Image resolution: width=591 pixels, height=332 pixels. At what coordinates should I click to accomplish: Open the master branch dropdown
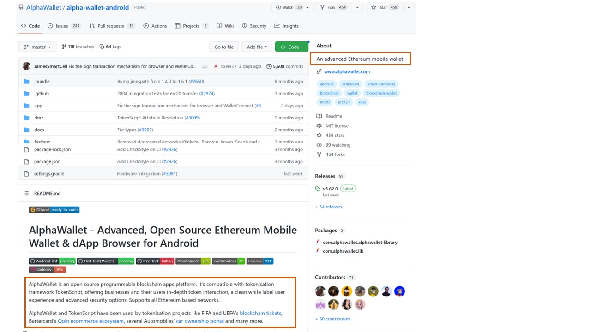tap(38, 47)
